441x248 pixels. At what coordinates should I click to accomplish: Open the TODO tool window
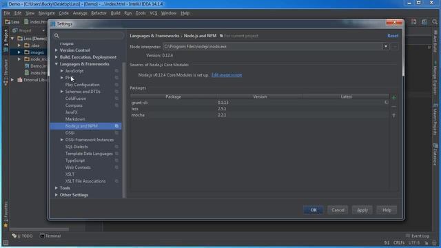(23, 236)
